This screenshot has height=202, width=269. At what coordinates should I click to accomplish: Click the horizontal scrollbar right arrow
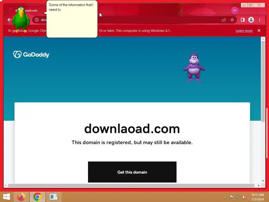pos(259,185)
